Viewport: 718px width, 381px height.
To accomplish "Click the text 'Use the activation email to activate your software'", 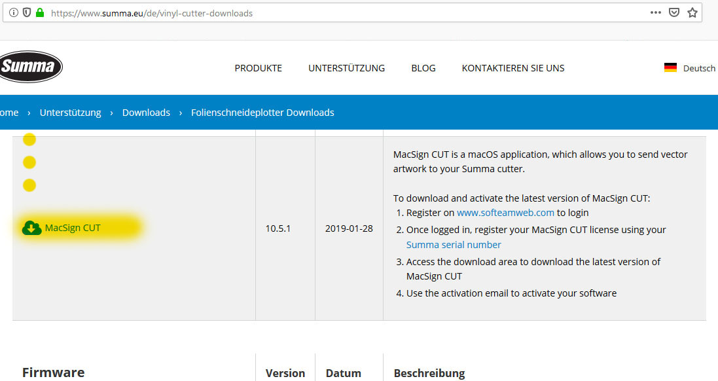I will [x=511, y=293].
